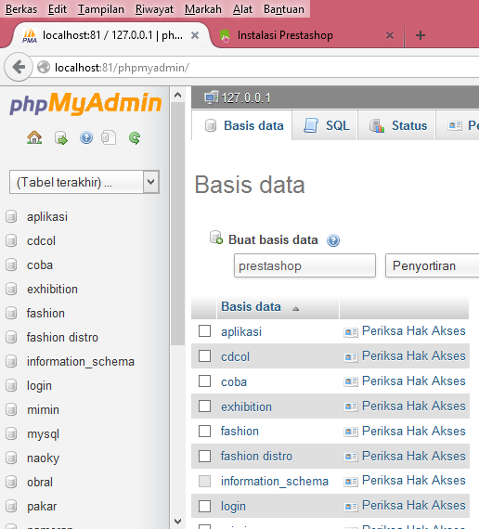The height and width of the screenshot is (529, 479).
Task: Open the Penyortiran collation dropdown
Action: [x=432, y=265]
